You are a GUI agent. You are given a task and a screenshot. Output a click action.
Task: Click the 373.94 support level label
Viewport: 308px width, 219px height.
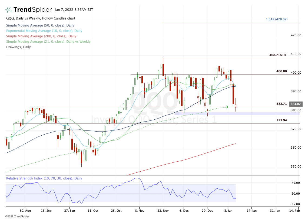(281, 120)
